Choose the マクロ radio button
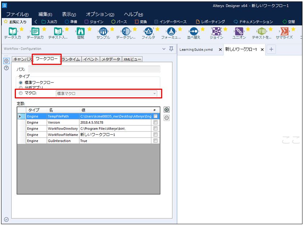 point(21,93)
